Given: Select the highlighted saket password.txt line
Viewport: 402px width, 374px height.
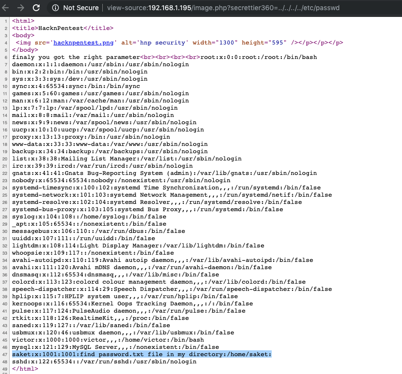Looking at the screenshot, I should tap(141, 354).
